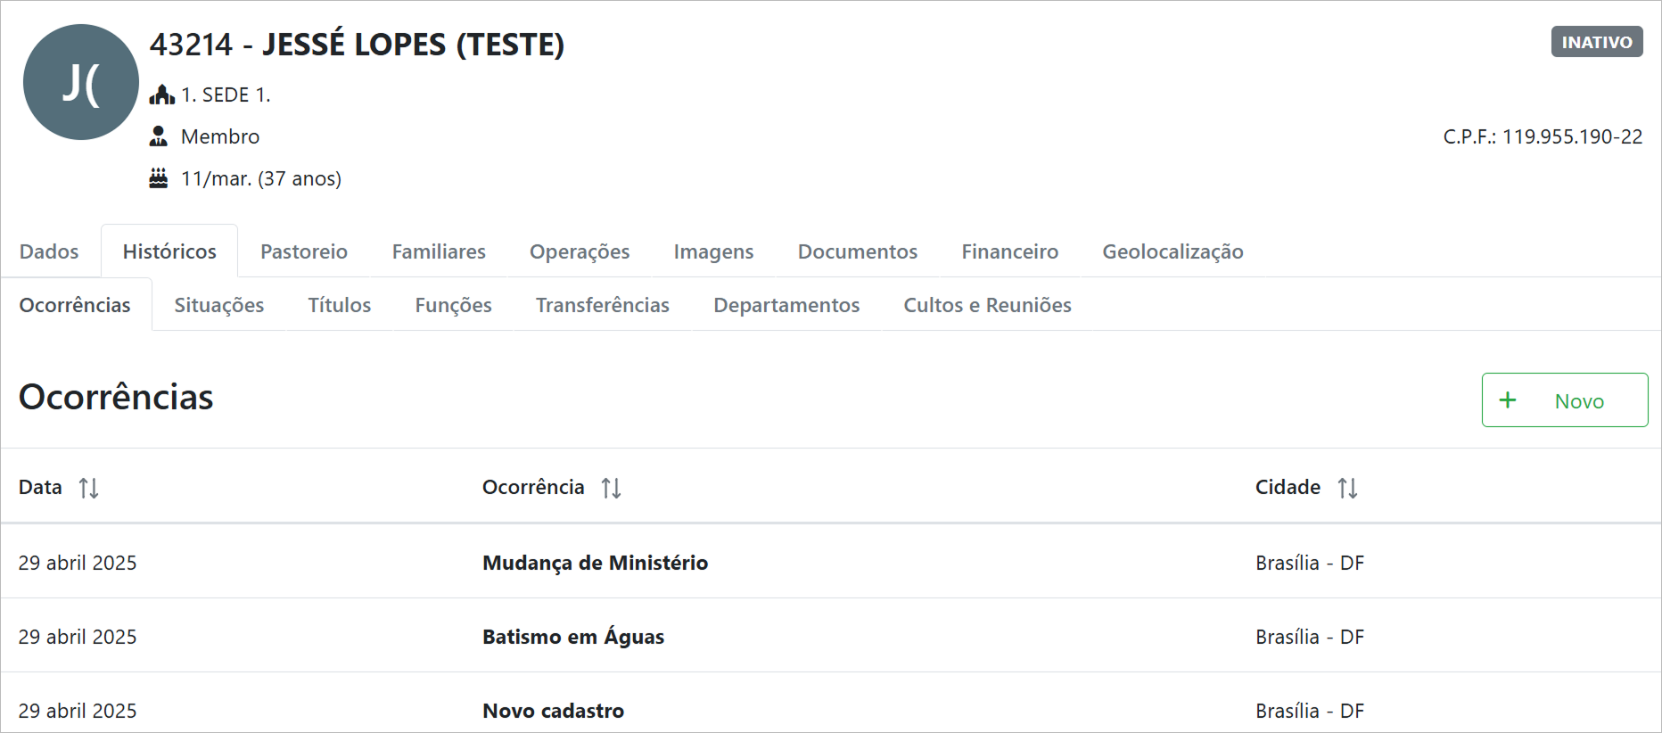The image size is (1662, 733).
Task: Go to the Financeiro tab
Action: pyautogui.click(x=1009, y=251)
